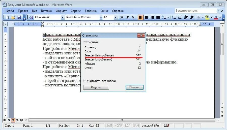Screen dimensions: 227x130
Task: Increase the paragraph indent
Action: (x=191, y=17)
